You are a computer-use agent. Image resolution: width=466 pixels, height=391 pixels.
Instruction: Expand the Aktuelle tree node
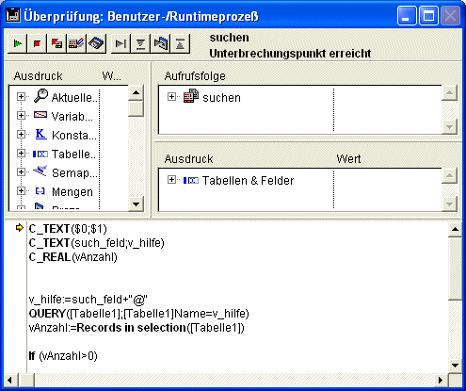(x=21, y=97)
